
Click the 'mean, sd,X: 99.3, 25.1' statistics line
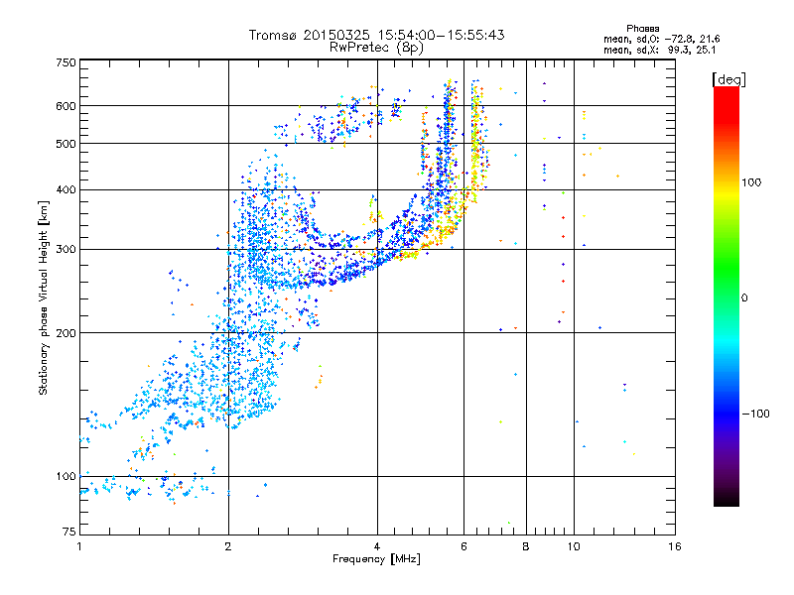coord(659,50)
